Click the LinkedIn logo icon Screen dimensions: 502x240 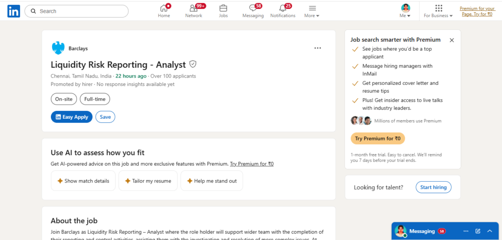14,11
